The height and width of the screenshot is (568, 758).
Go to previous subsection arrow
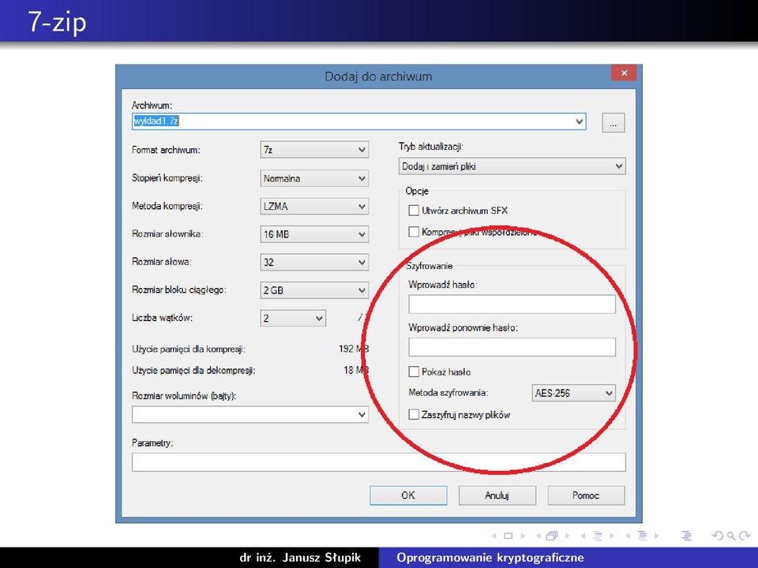click(x=583, y=536)
